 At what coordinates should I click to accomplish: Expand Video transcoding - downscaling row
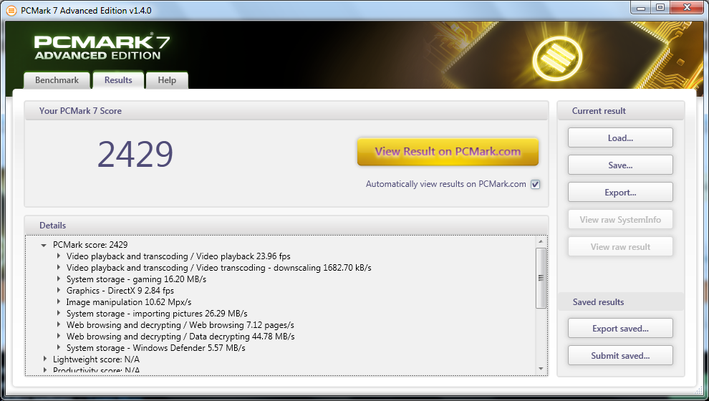click(59, 267)
